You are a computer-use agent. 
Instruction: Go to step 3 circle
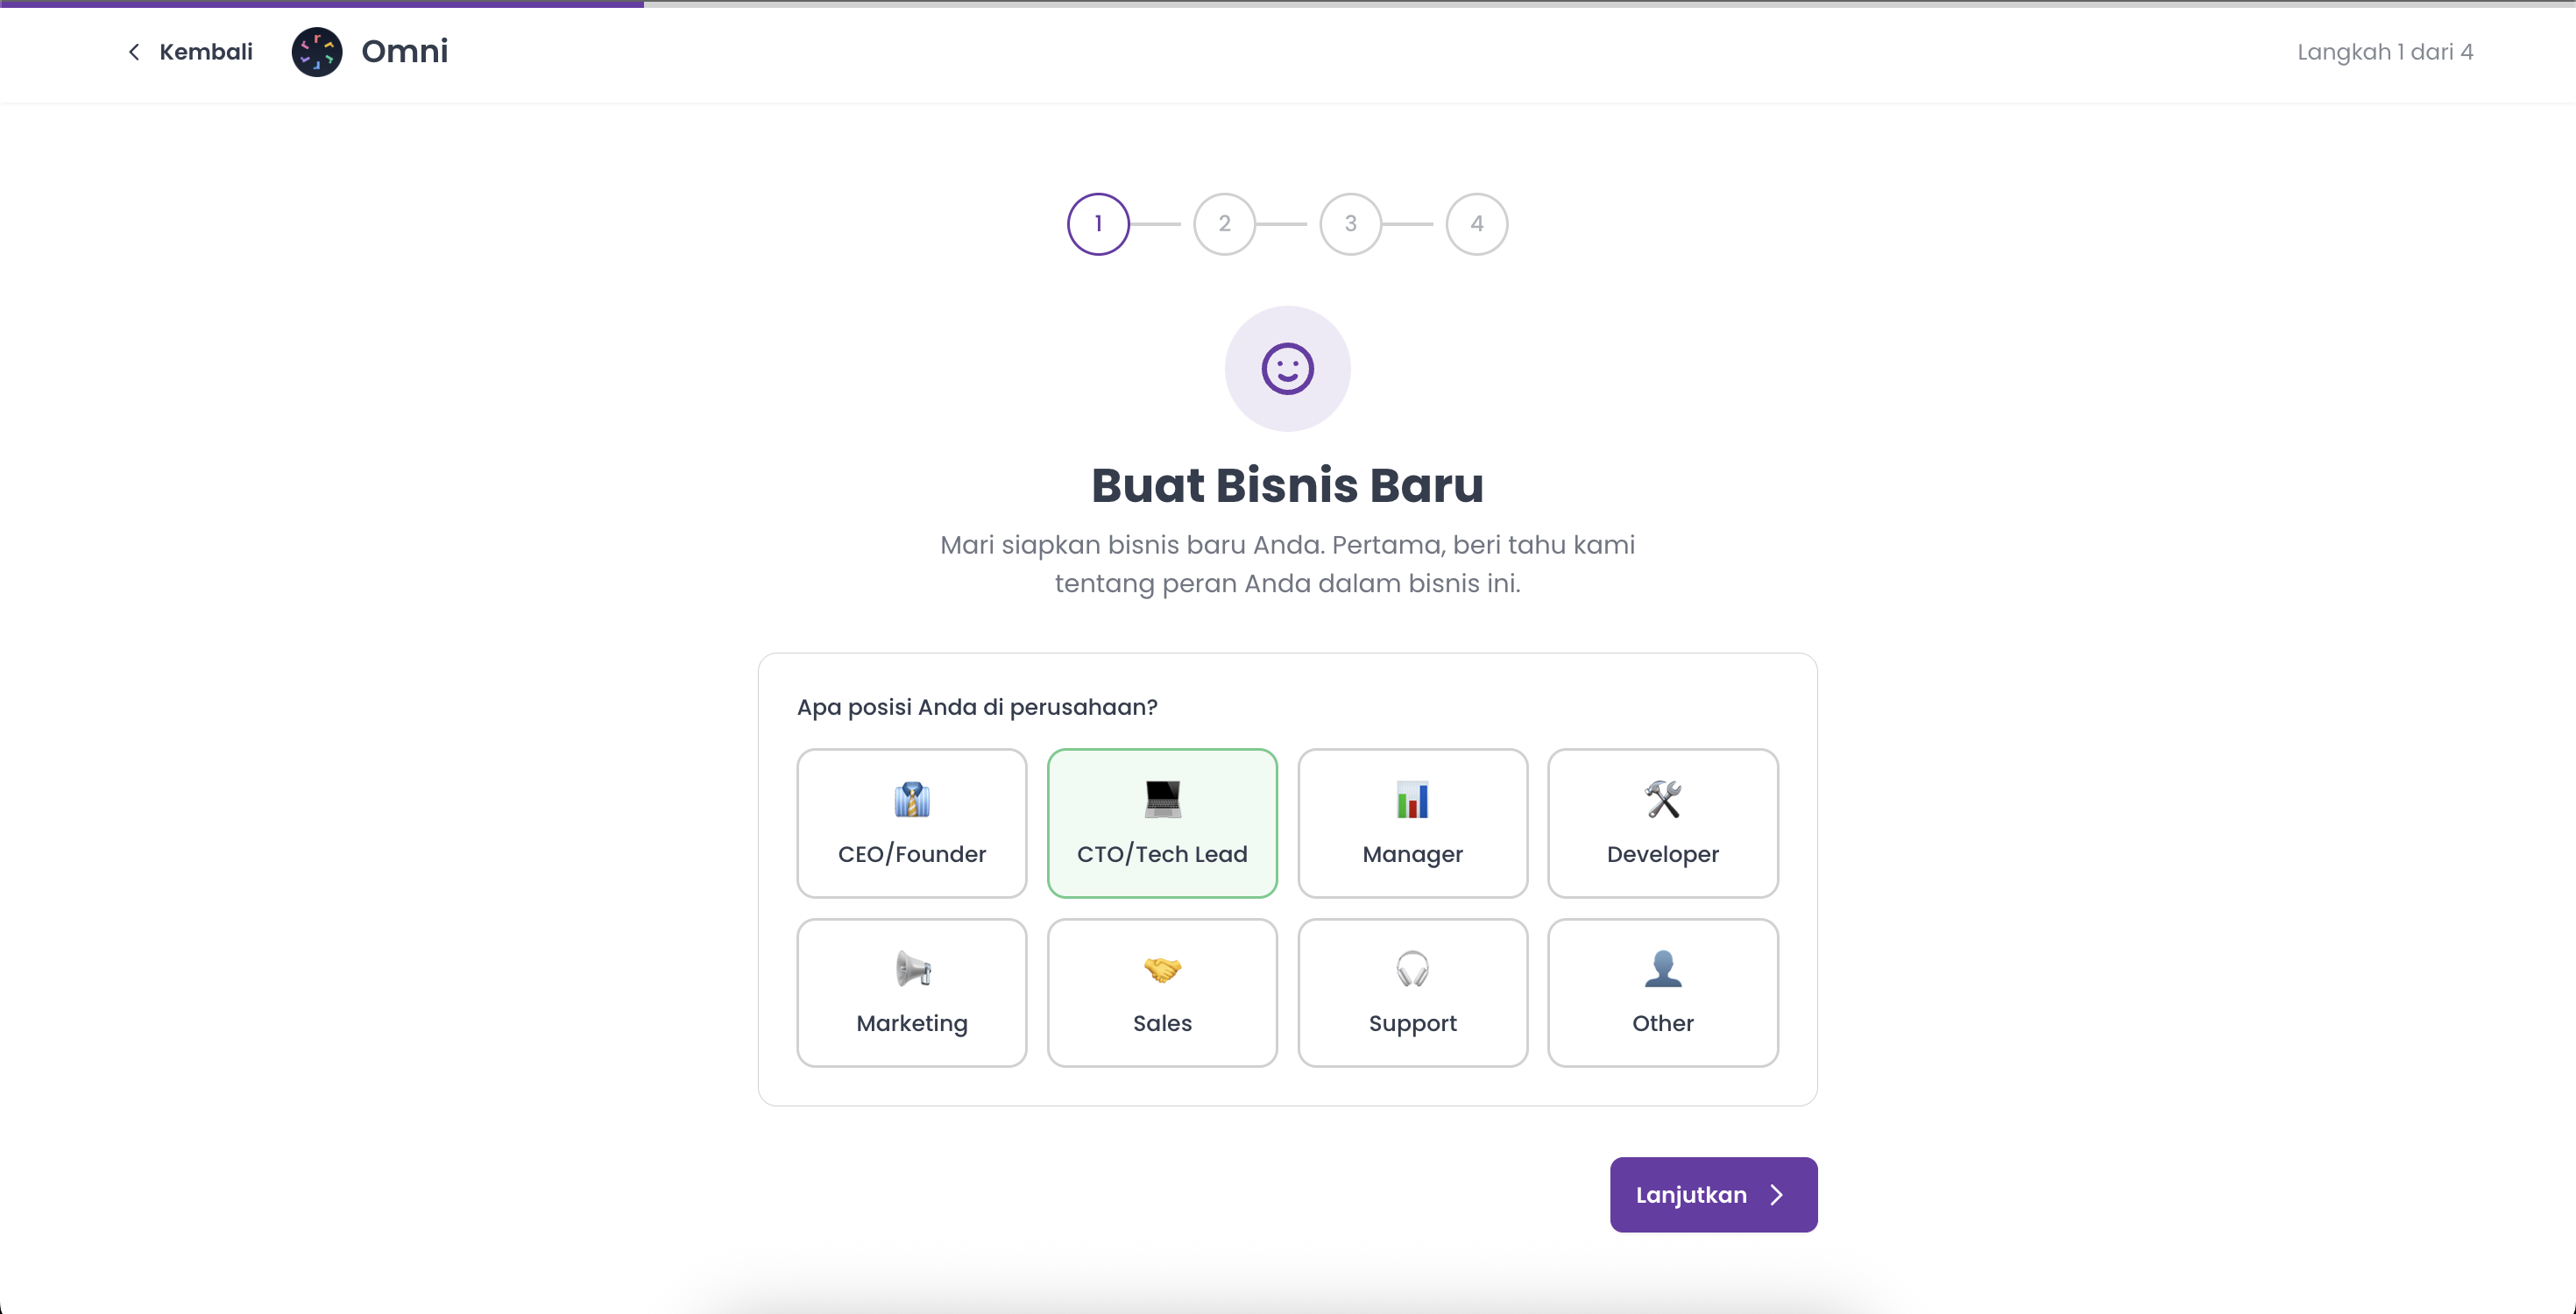[x=1350, y=224]
